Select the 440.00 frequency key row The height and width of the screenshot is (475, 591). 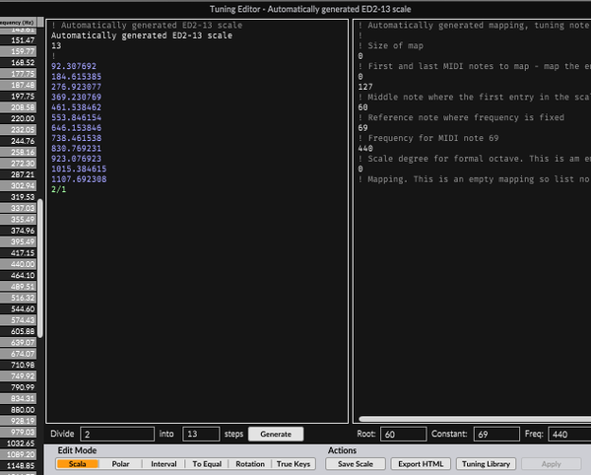18,264
